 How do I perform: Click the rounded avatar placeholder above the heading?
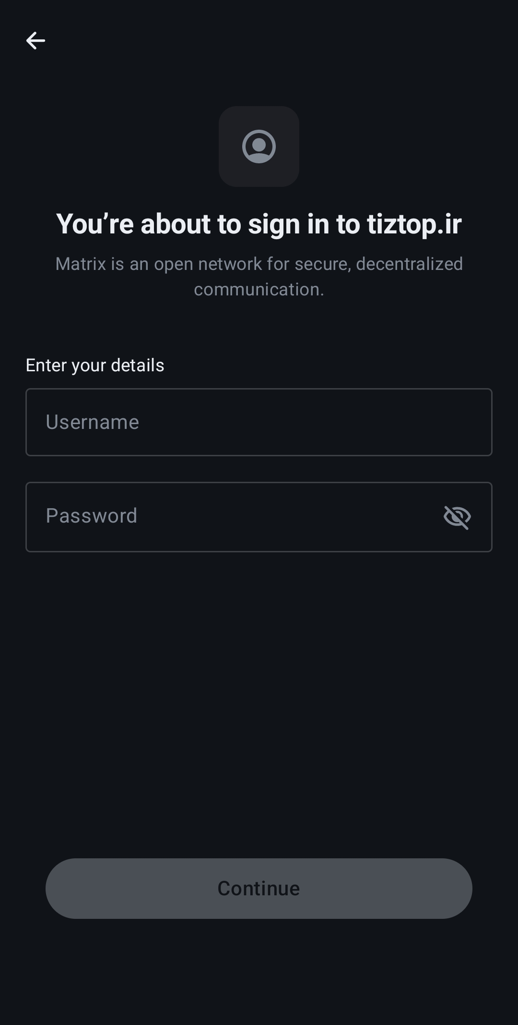click(x=259, y=146)
